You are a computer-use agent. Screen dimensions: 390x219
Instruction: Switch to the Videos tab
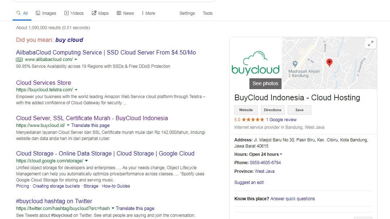click(74, 13)
